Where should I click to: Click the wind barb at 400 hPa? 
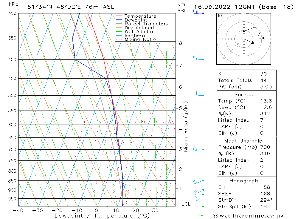click(198, 58)
